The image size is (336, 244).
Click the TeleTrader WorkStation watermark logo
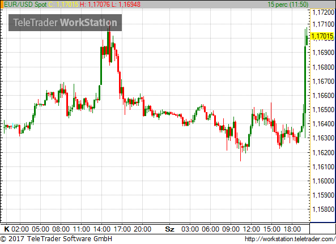tap(65, 23)
